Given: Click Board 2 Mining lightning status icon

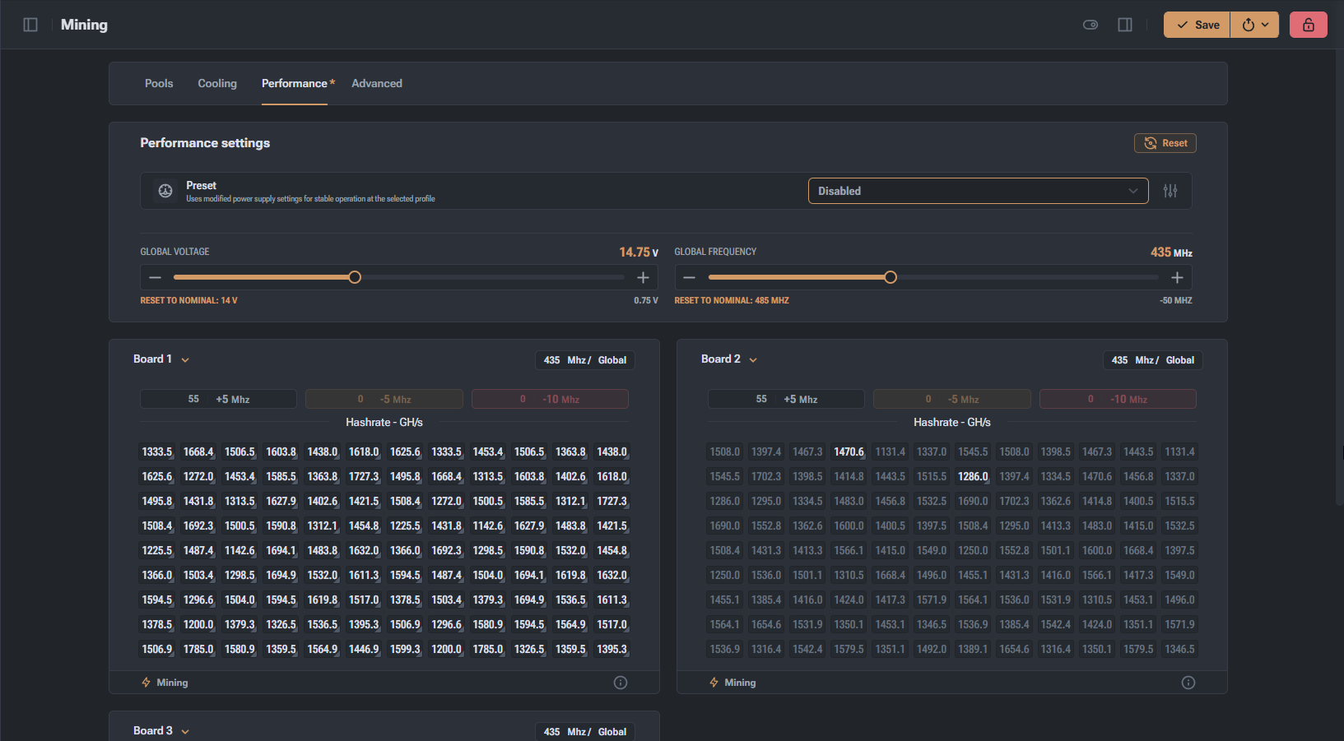Looking at the screenshot, I should [714, 683].
